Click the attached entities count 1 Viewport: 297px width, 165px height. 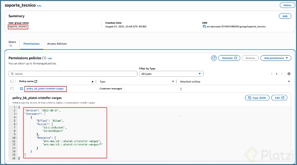(x=181, y=89)
